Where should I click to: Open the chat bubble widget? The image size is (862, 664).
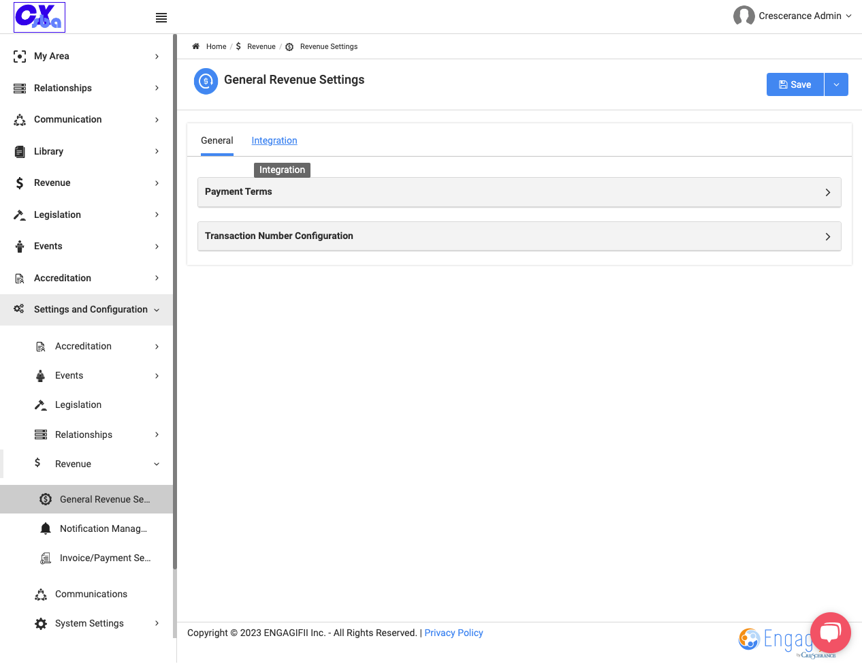click(831, 633)
